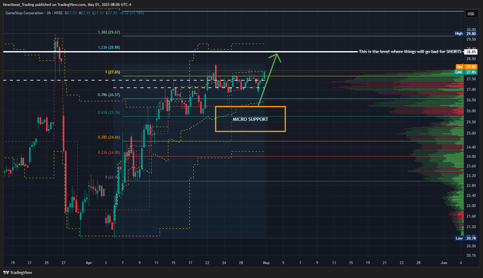This screenshot has height=278, width=483.
Task: Select the 0.618 (25.76) Fibonacci label
Action: 109,113
